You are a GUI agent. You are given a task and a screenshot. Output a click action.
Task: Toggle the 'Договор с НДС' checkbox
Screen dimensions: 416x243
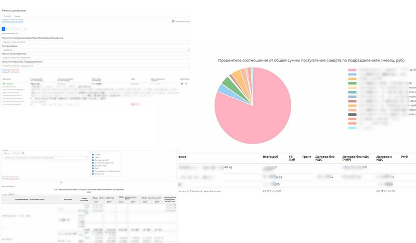pyautogui.click(x=93, y=165)
